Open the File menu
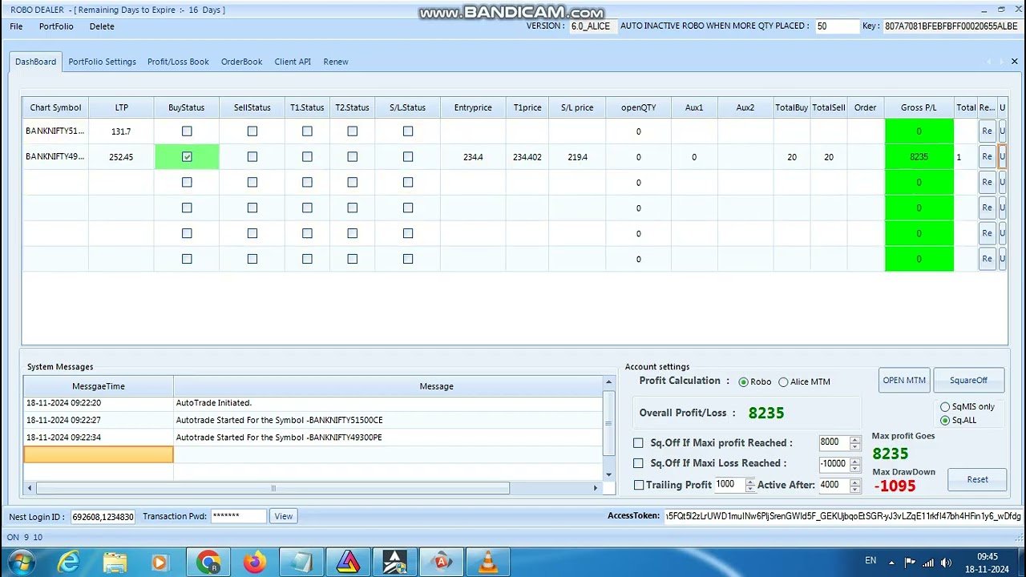This screenshot has height=577, width=1026. click(x=16, y=26)
